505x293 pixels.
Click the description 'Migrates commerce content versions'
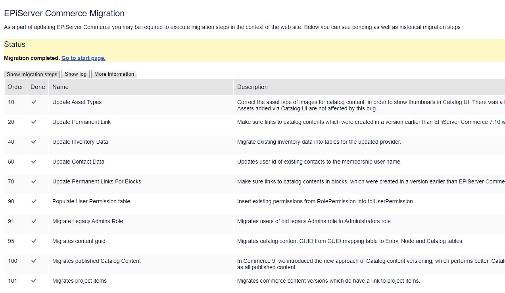coord(328,281)
